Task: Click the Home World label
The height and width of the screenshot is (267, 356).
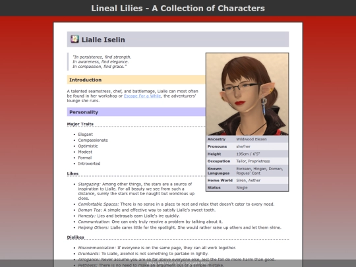Action: coord(220,181)
